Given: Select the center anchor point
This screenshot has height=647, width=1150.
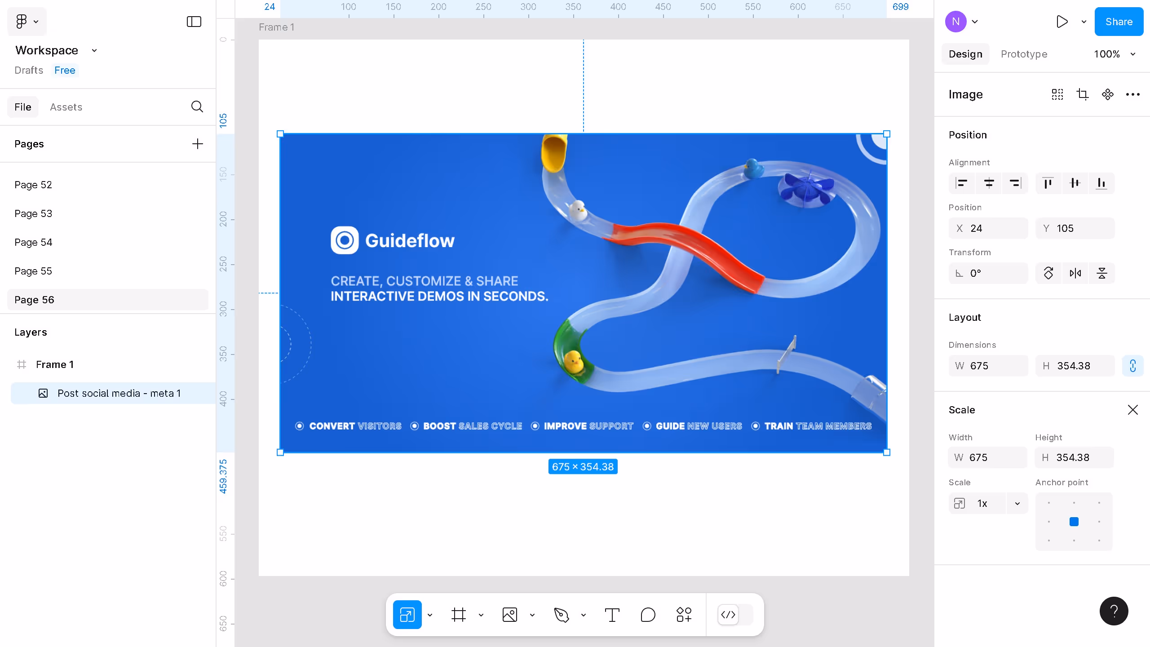Looking at the screenshot, I should (1074, 522).
